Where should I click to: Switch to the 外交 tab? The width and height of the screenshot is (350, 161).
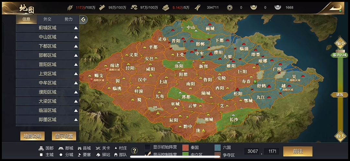47,19
